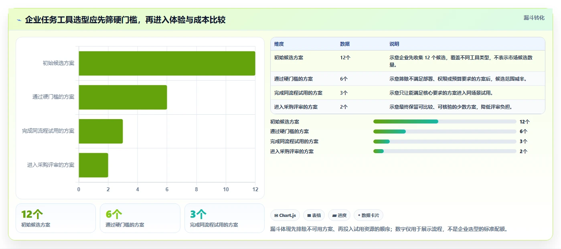Click the chart y-axis label 进入采购评审的方案
561x249 pixels.
(51, 165)
